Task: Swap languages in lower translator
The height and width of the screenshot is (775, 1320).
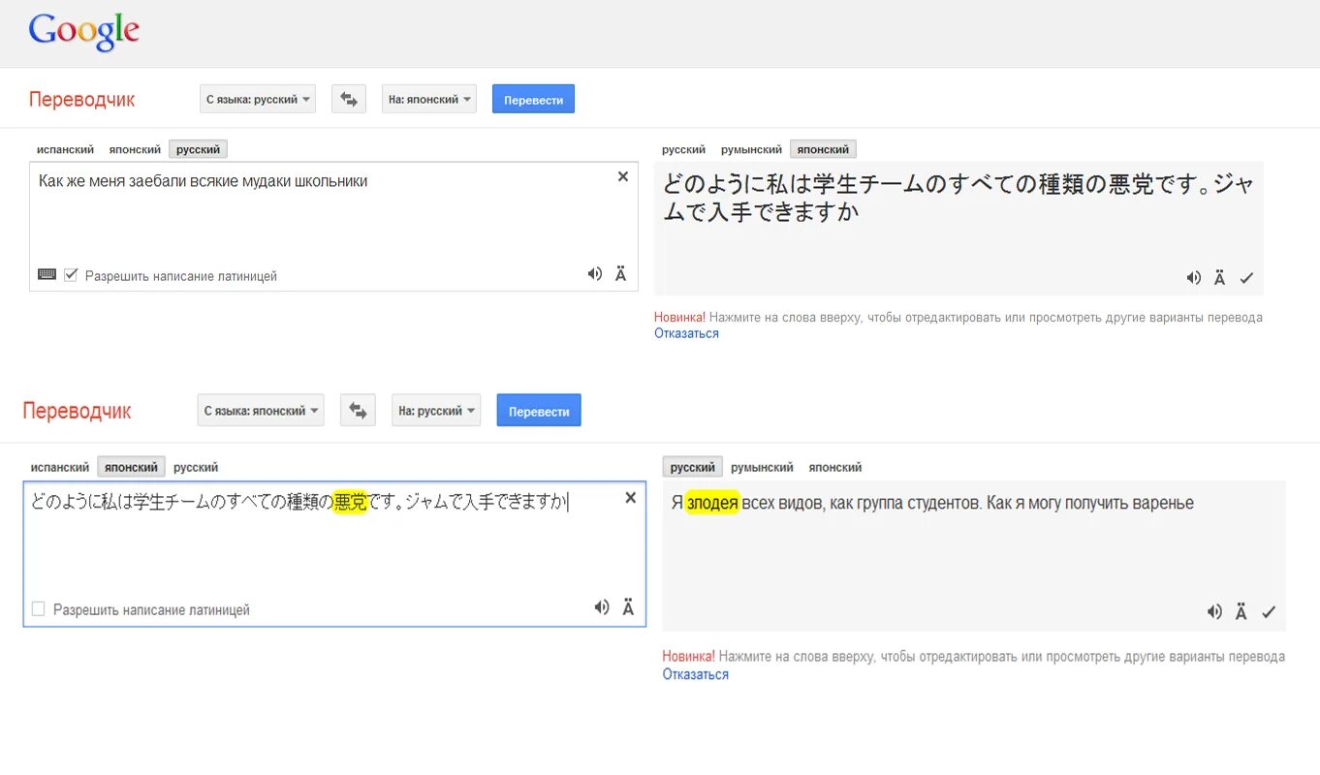Action: [358, 411]
